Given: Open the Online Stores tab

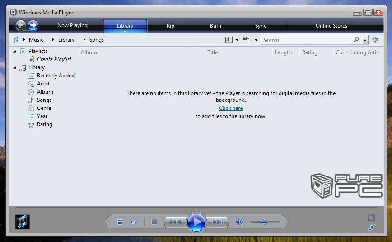Looking at the screenshot, I should (x=331, y=25).
